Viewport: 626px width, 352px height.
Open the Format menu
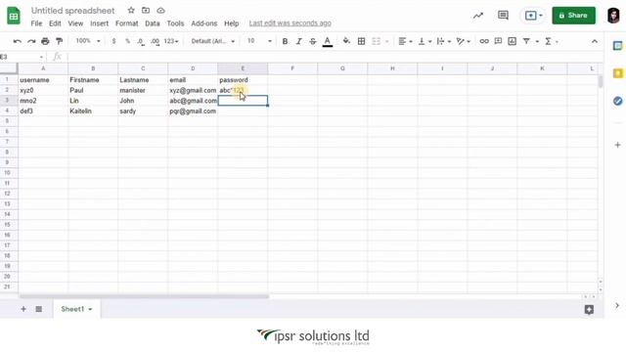click(x=126, y=23)
